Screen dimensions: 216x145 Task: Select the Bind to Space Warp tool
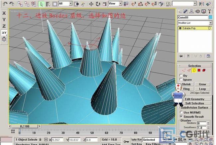point(34,4)
